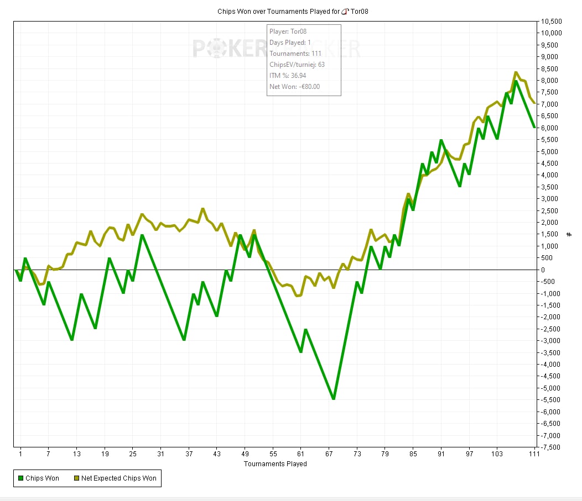
Task: Click the 10,500 y-axis value
Action: (551, 22)
